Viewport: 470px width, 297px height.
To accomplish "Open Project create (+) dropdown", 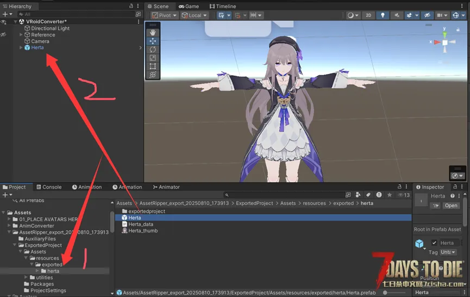I will click(8, 195).
